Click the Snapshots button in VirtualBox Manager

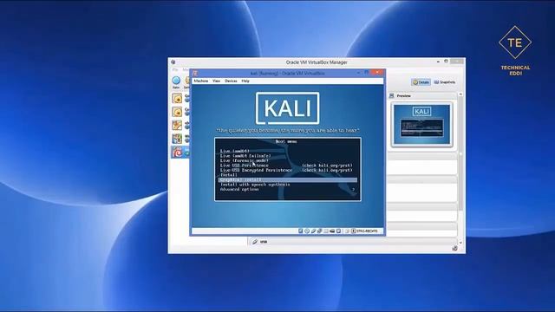click(x=445, y=82)
